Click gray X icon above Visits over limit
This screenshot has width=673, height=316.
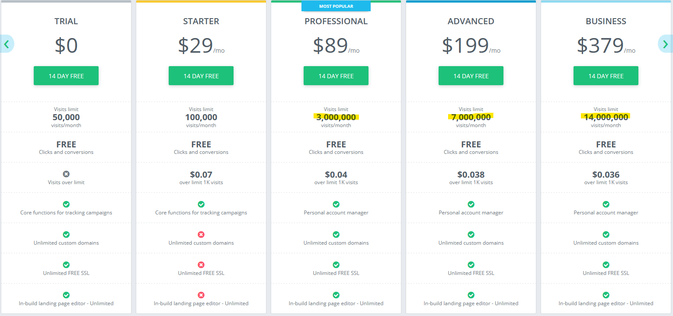tap(66, 174)
